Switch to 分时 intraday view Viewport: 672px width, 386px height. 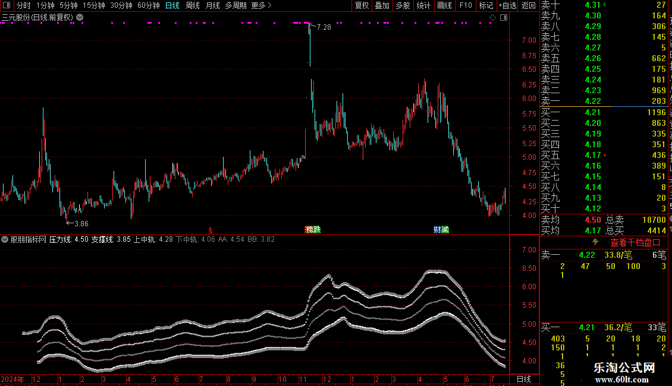(x=24, y=5)
